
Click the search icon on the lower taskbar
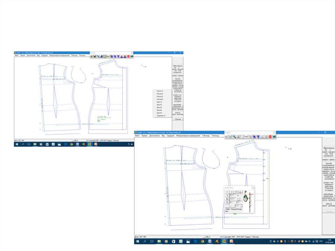[x=145, y=242]
